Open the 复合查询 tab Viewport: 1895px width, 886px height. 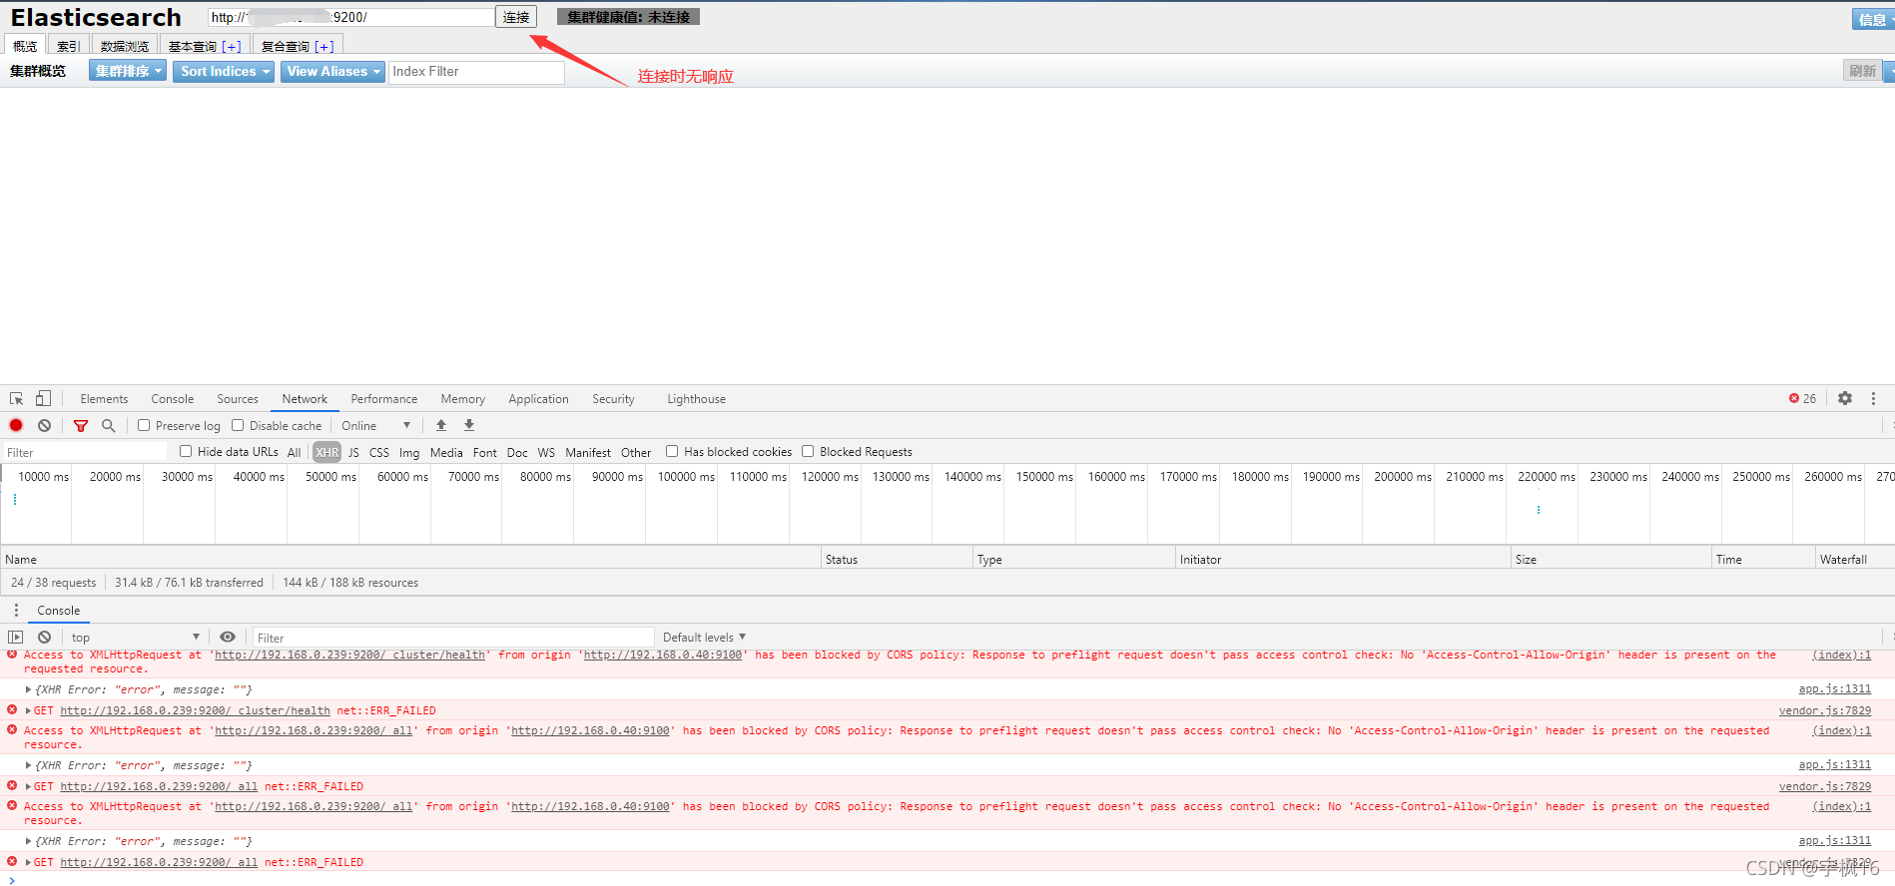point(298,46)
